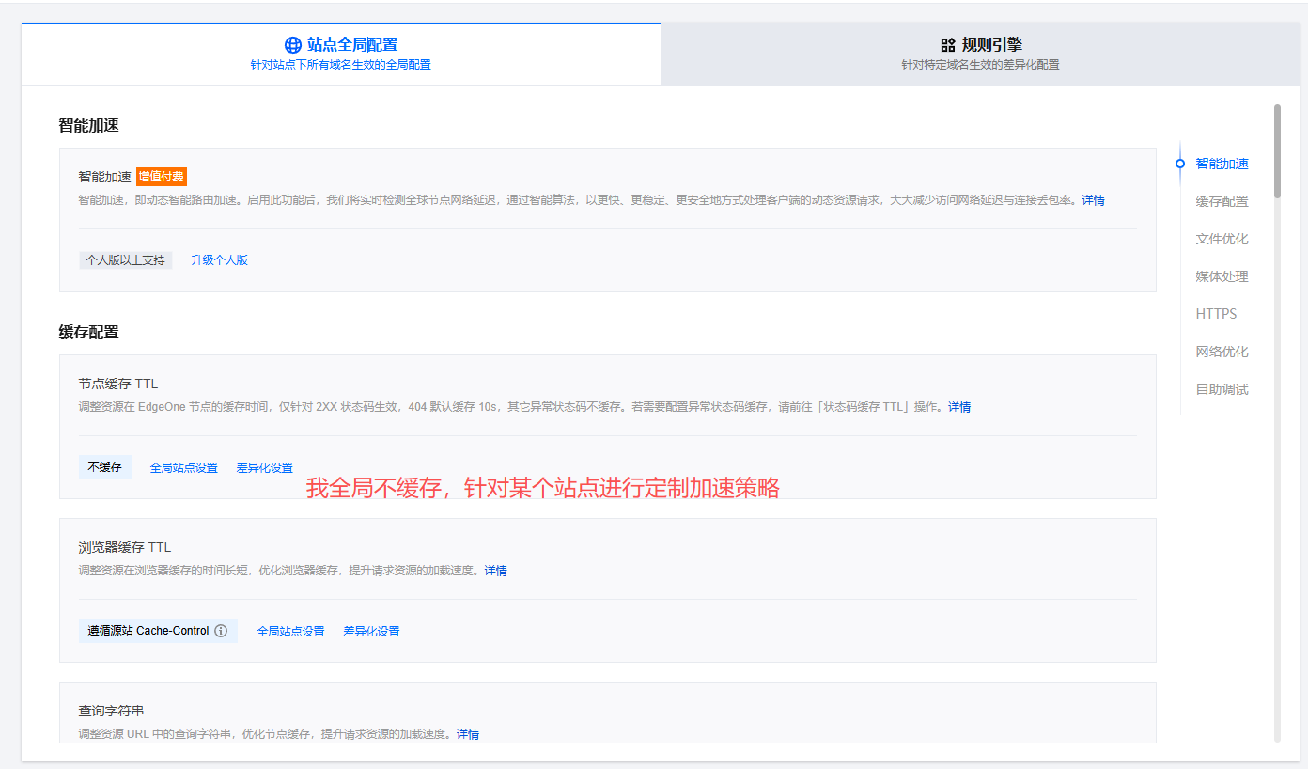Screen dimensions: 1308x769
Task: Open 详情 link for 智能加速 description
Action: [x=1093, y=200]
